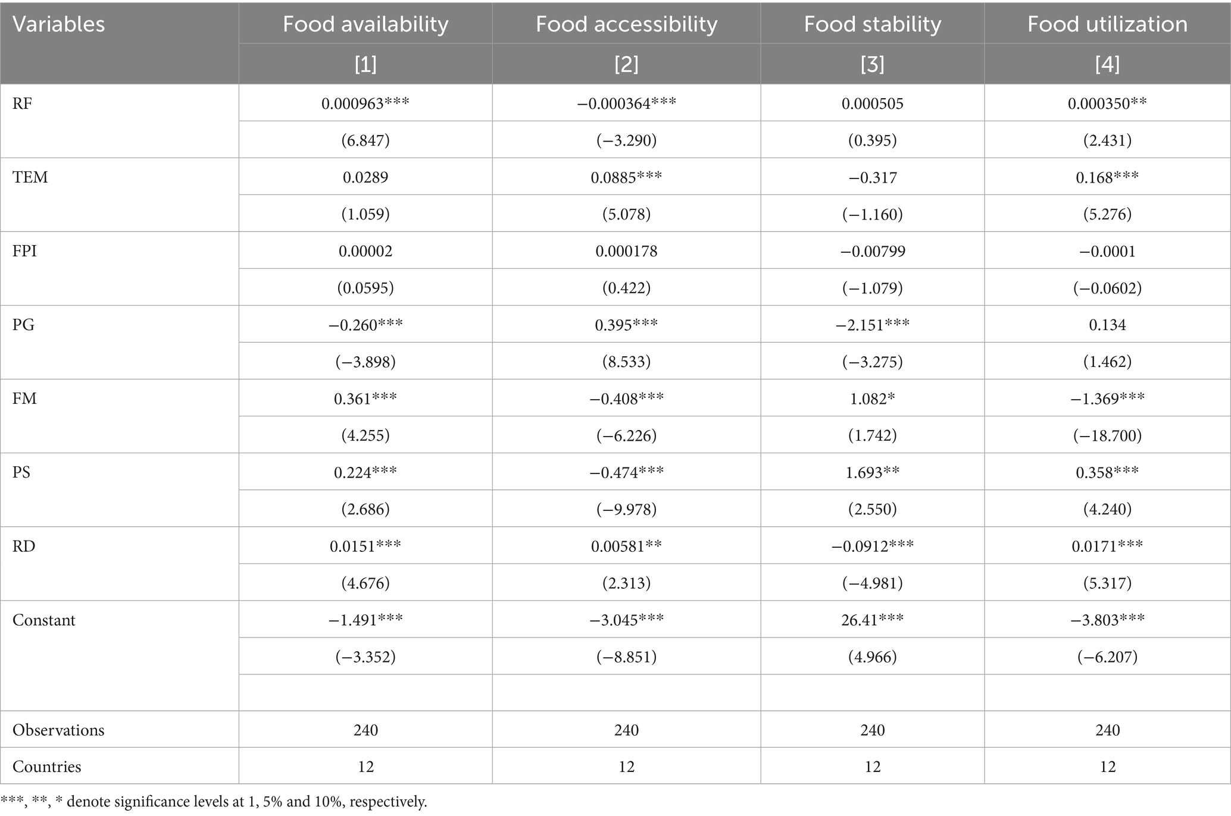Click the Constant row label
The height and width of the screenshot is (816, 1231).
pyautogui.click(x=44, y=620)
